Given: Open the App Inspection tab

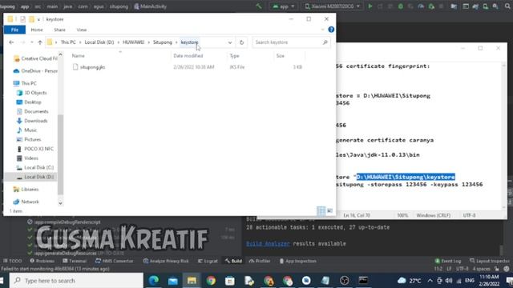Looking at the screenshot, I should tap(298, 261).
